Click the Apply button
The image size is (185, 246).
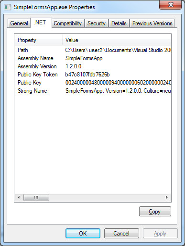click(x=160, y=234)
